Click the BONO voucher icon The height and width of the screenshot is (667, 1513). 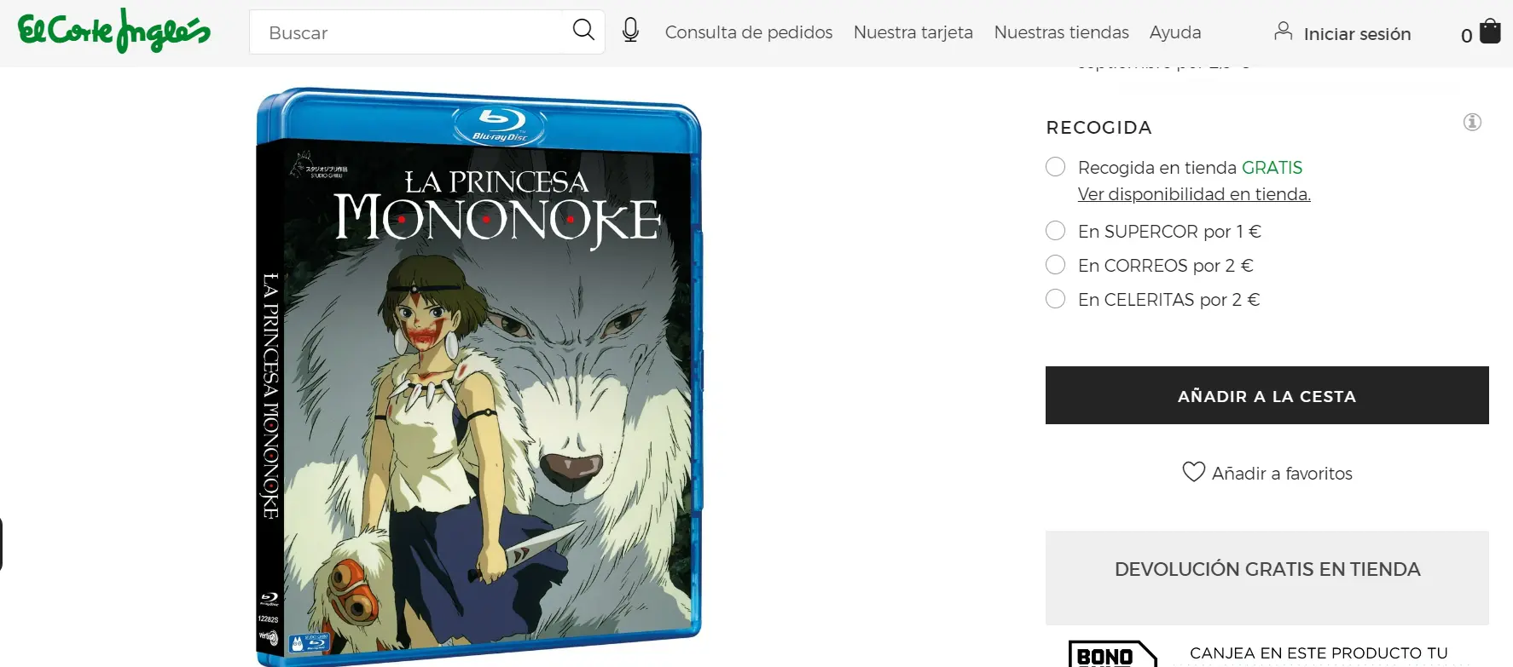click(1113, 653)
